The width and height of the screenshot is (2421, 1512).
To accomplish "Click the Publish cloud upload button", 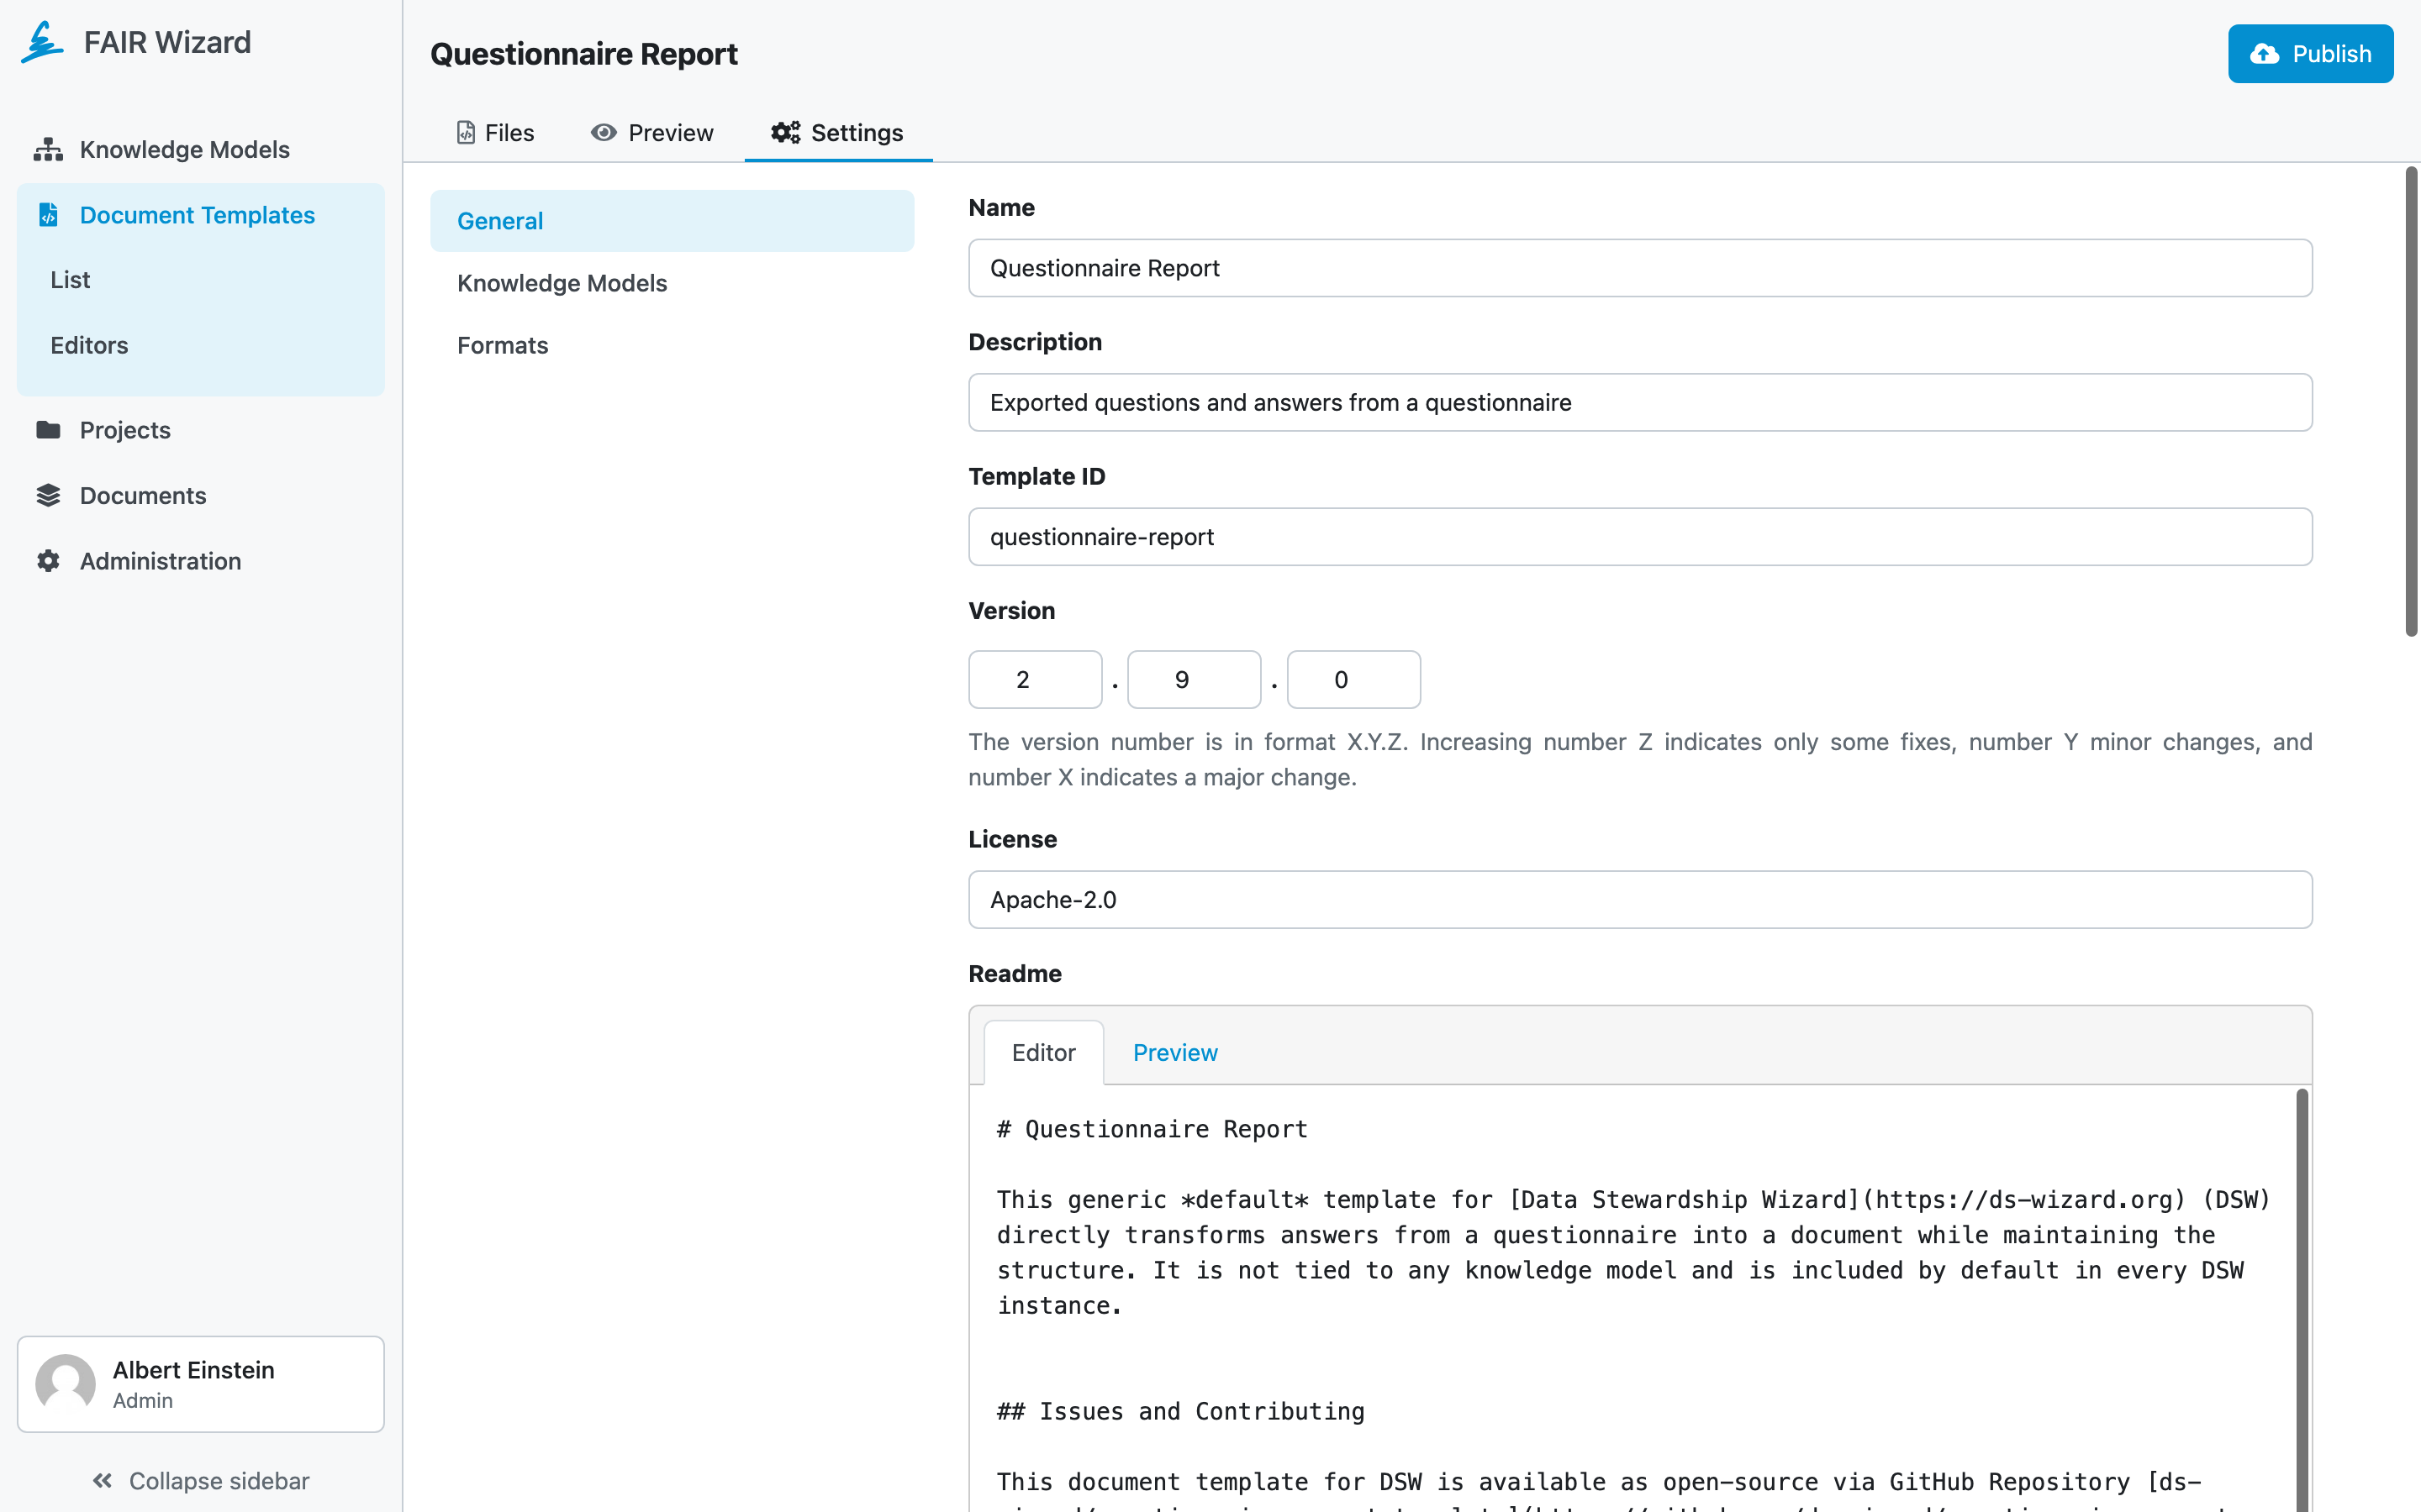I will [2310, 54].
